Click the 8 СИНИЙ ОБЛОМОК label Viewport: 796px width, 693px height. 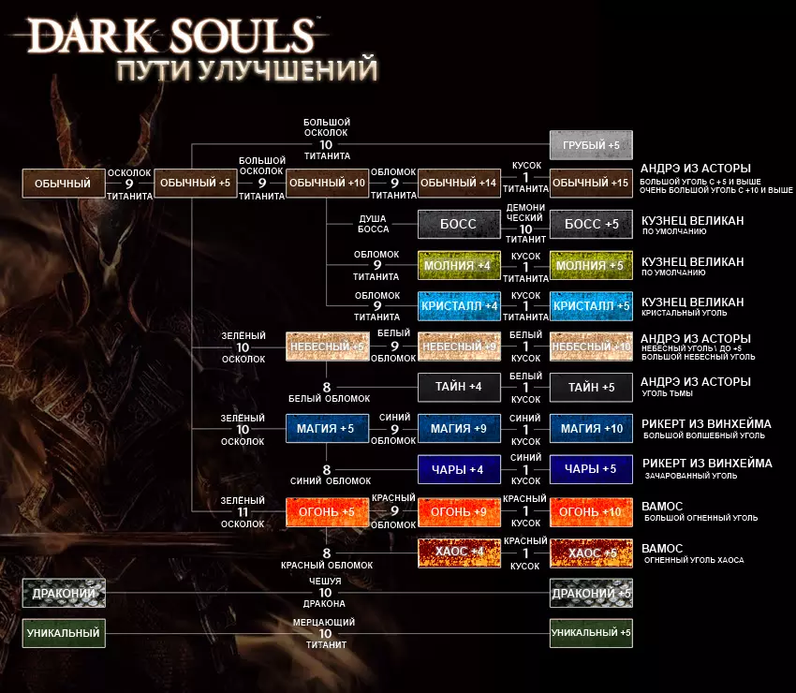tap(330, 475)
